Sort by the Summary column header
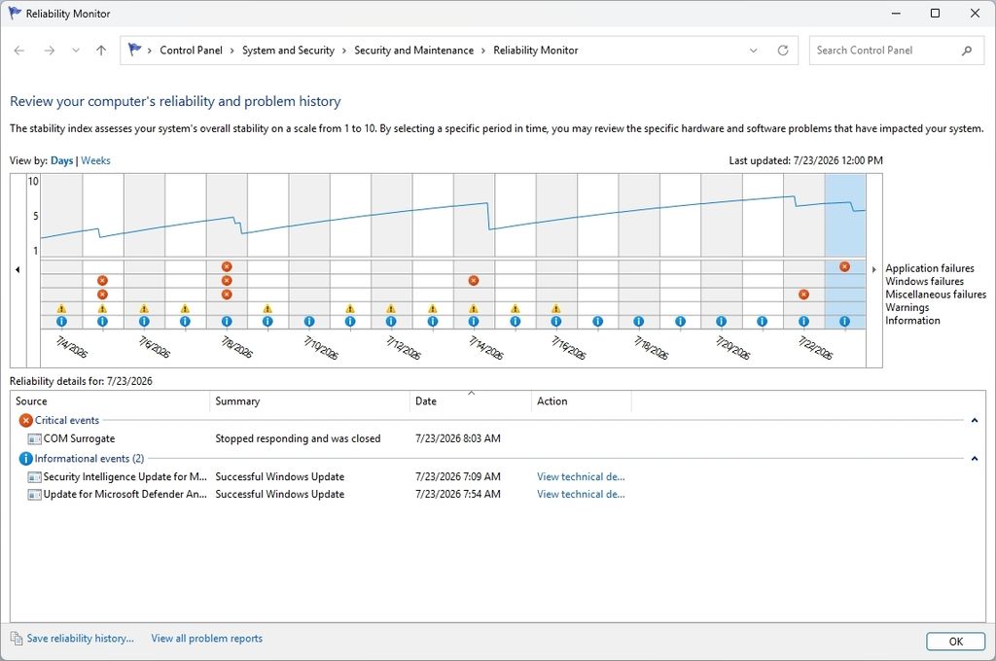 (310, 401)
